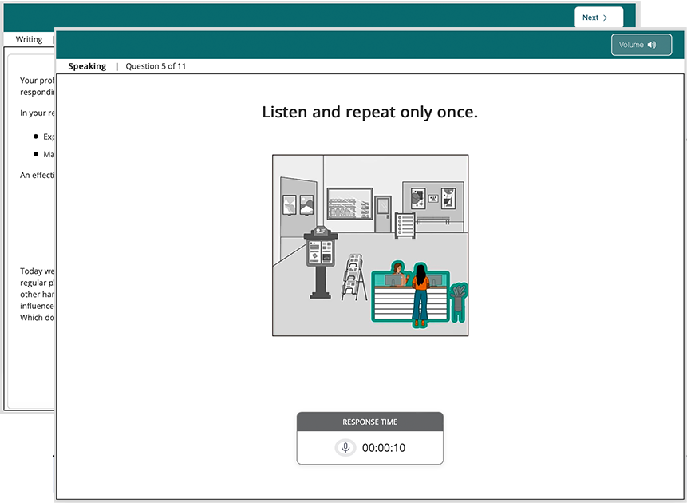Click the door in the lobby illustration
Viewport: 687px width, 503px height.
point(383,214)
